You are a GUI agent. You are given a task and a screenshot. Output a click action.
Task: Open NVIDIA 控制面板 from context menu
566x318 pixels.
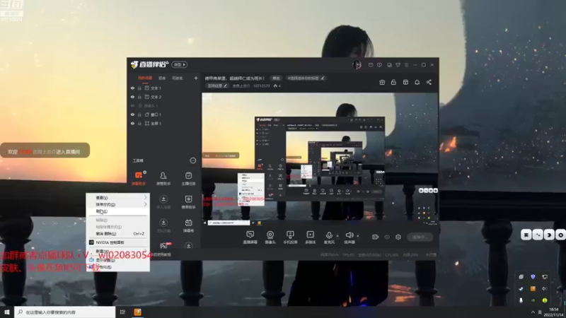(x=117, y=242)
